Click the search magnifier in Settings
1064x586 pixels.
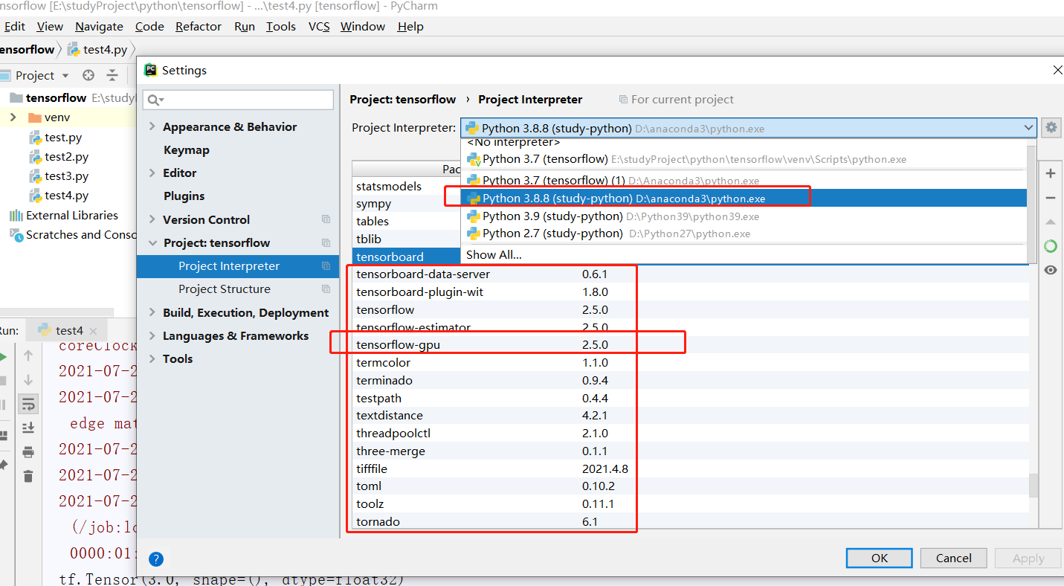155,100
